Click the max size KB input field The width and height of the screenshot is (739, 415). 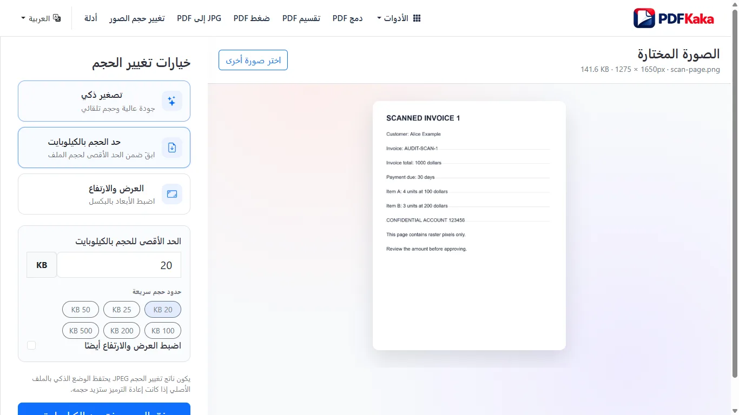[x=119, y=265]
